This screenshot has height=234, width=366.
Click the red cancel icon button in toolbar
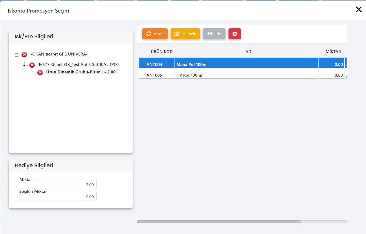point(235,34)
